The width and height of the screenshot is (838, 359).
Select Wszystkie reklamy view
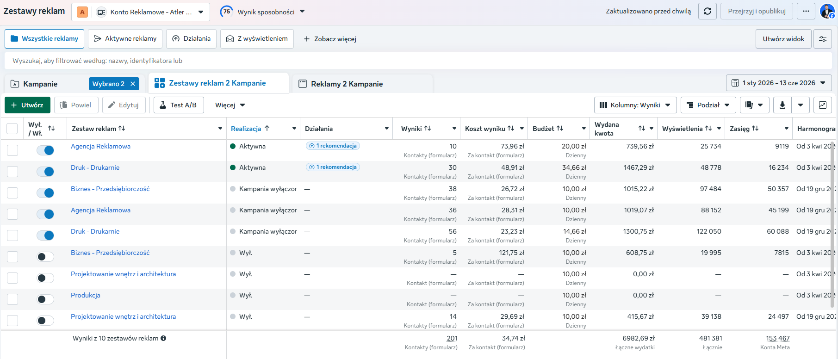tap(44, 39)
